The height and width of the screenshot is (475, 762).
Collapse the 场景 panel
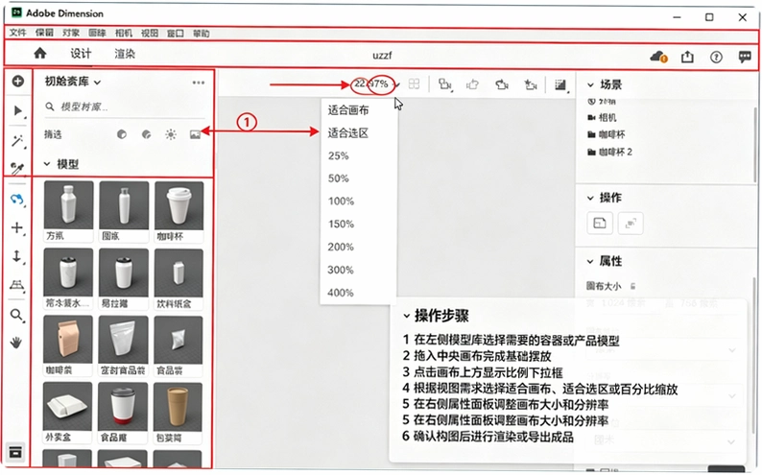(590, 85)
